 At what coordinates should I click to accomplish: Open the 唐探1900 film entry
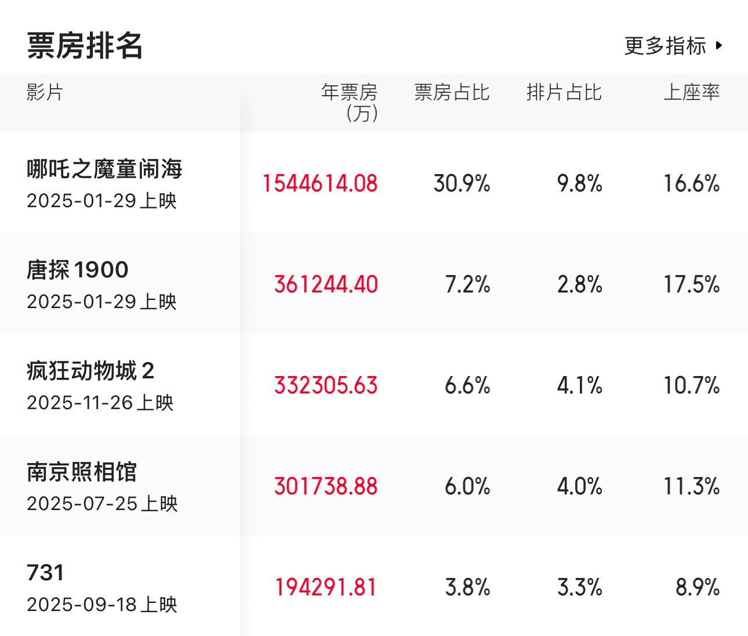[78, 270]
